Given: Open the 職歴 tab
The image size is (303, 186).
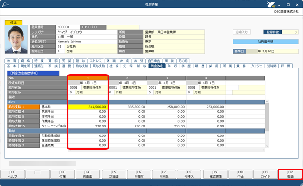Looking at the screenshot, I should 200,66.
